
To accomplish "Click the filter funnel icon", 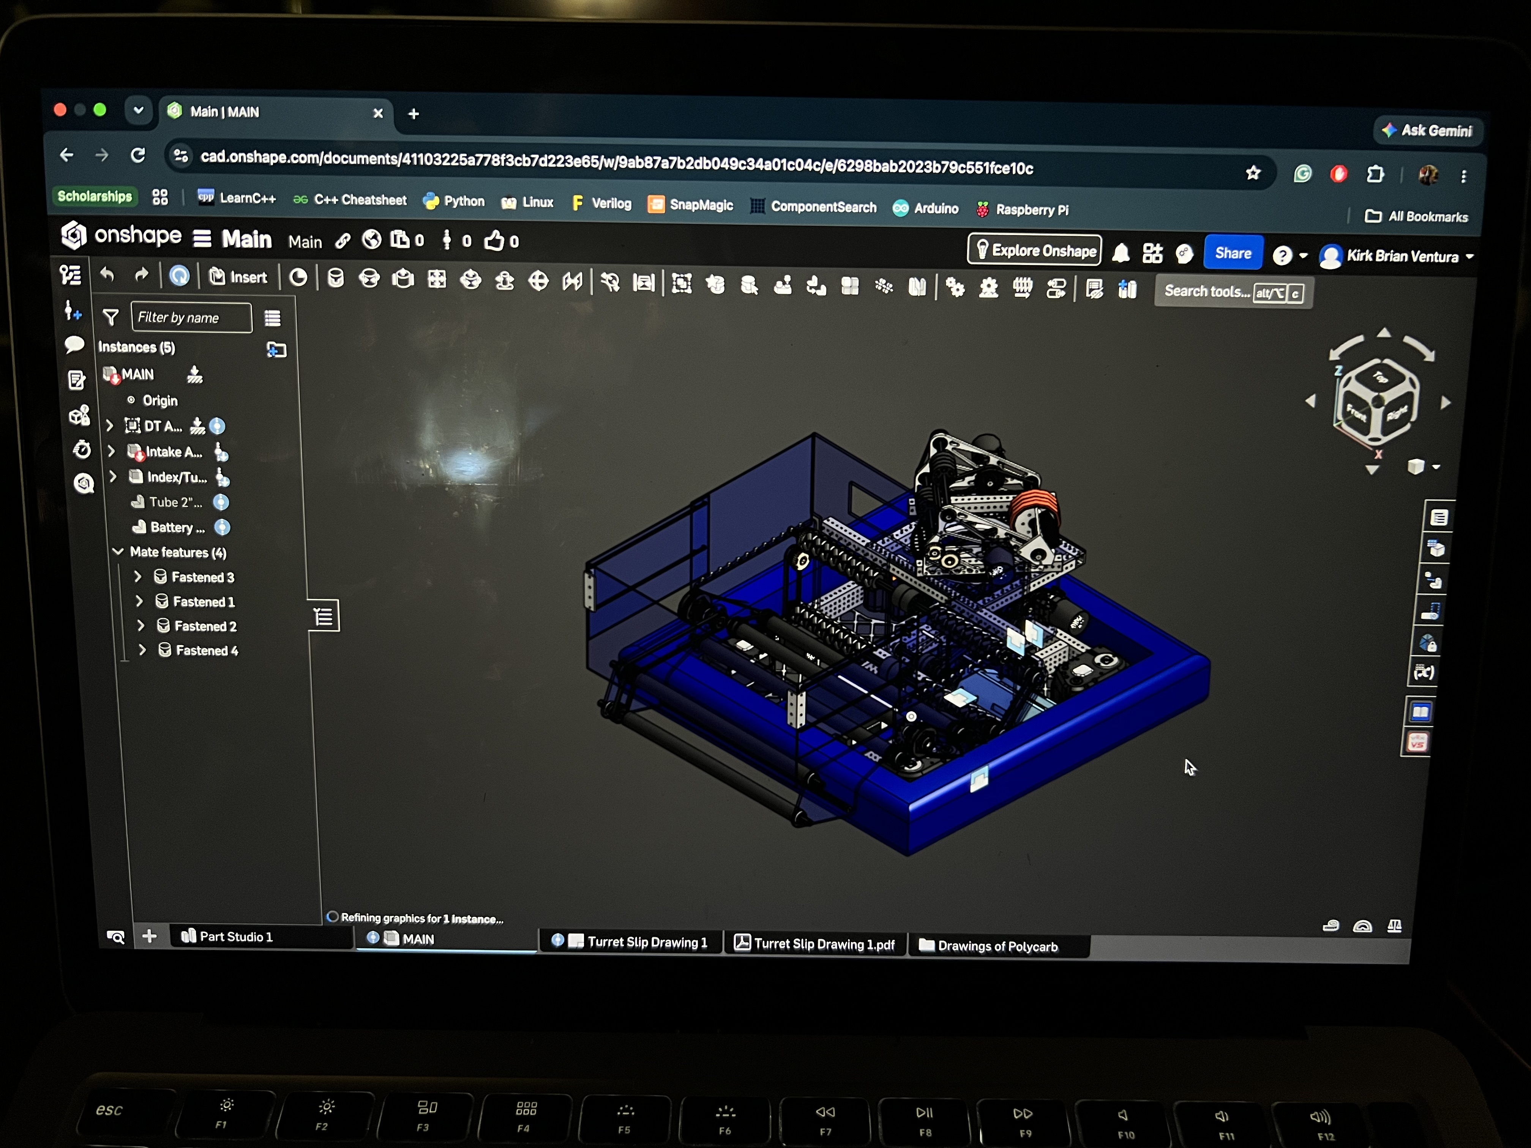I will coord(110,317).
